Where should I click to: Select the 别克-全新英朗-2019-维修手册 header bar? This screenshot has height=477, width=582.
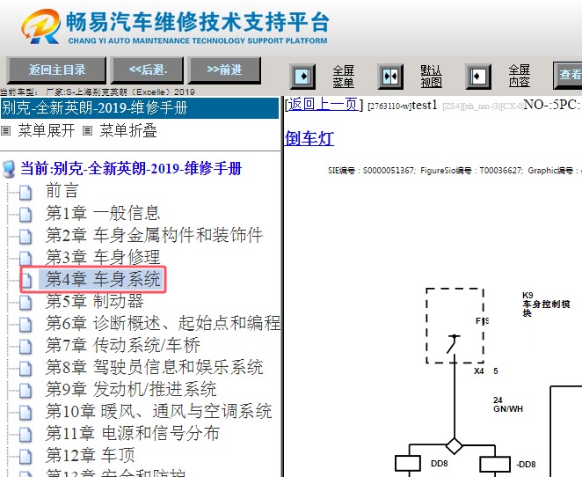(x=140, y=108)
